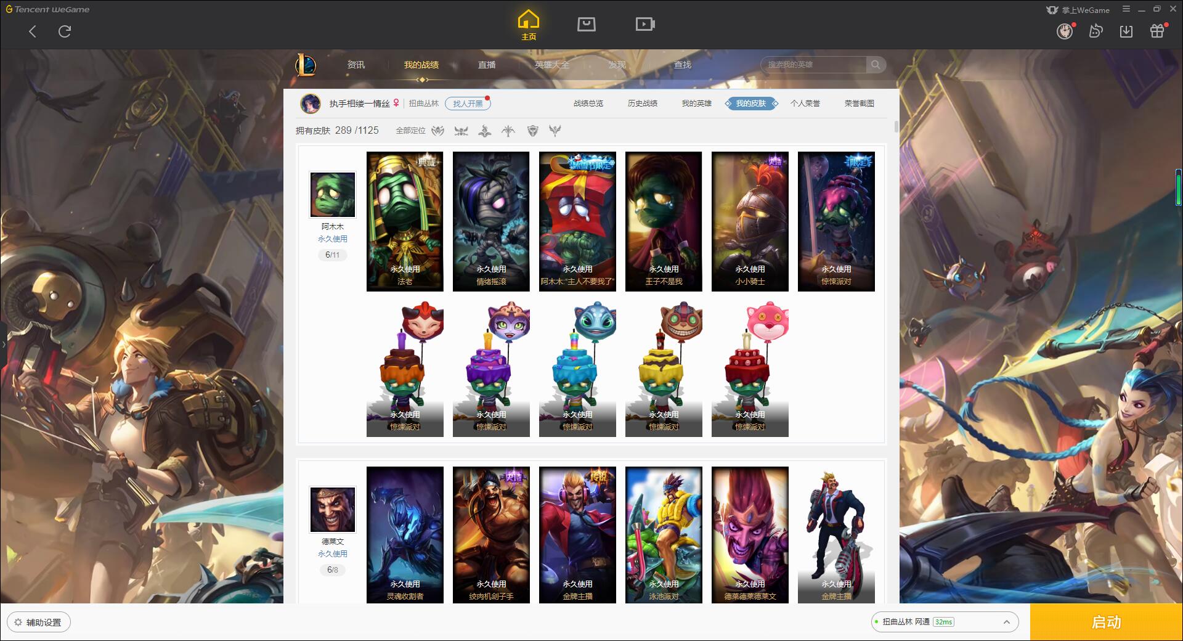This screenshot has width=1183, height=641.
Task: Launch the game with 启动
Action: pyautogui.click(x=1107, y=622)
